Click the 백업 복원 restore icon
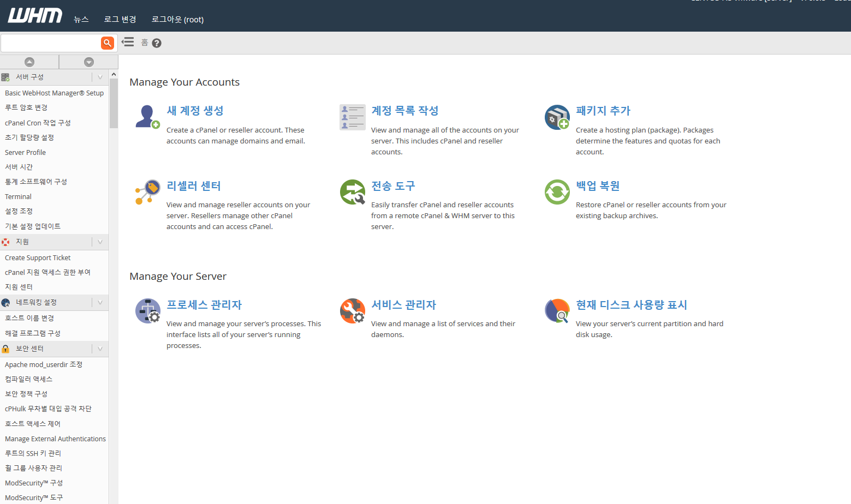This screenshot has height=504, width=851. pyautogui.click(x=557, y=192)
